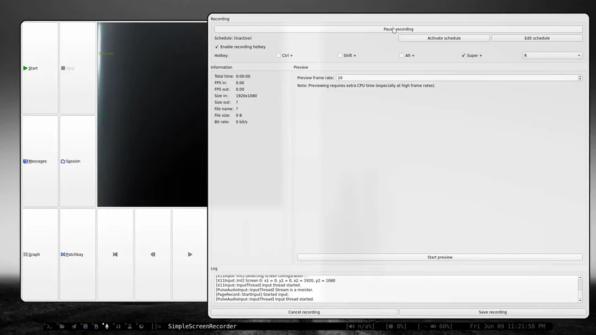This screenshot has width=596, height=335.
Task: Click the folder icon in the taskbar
Action: point(62,326)
